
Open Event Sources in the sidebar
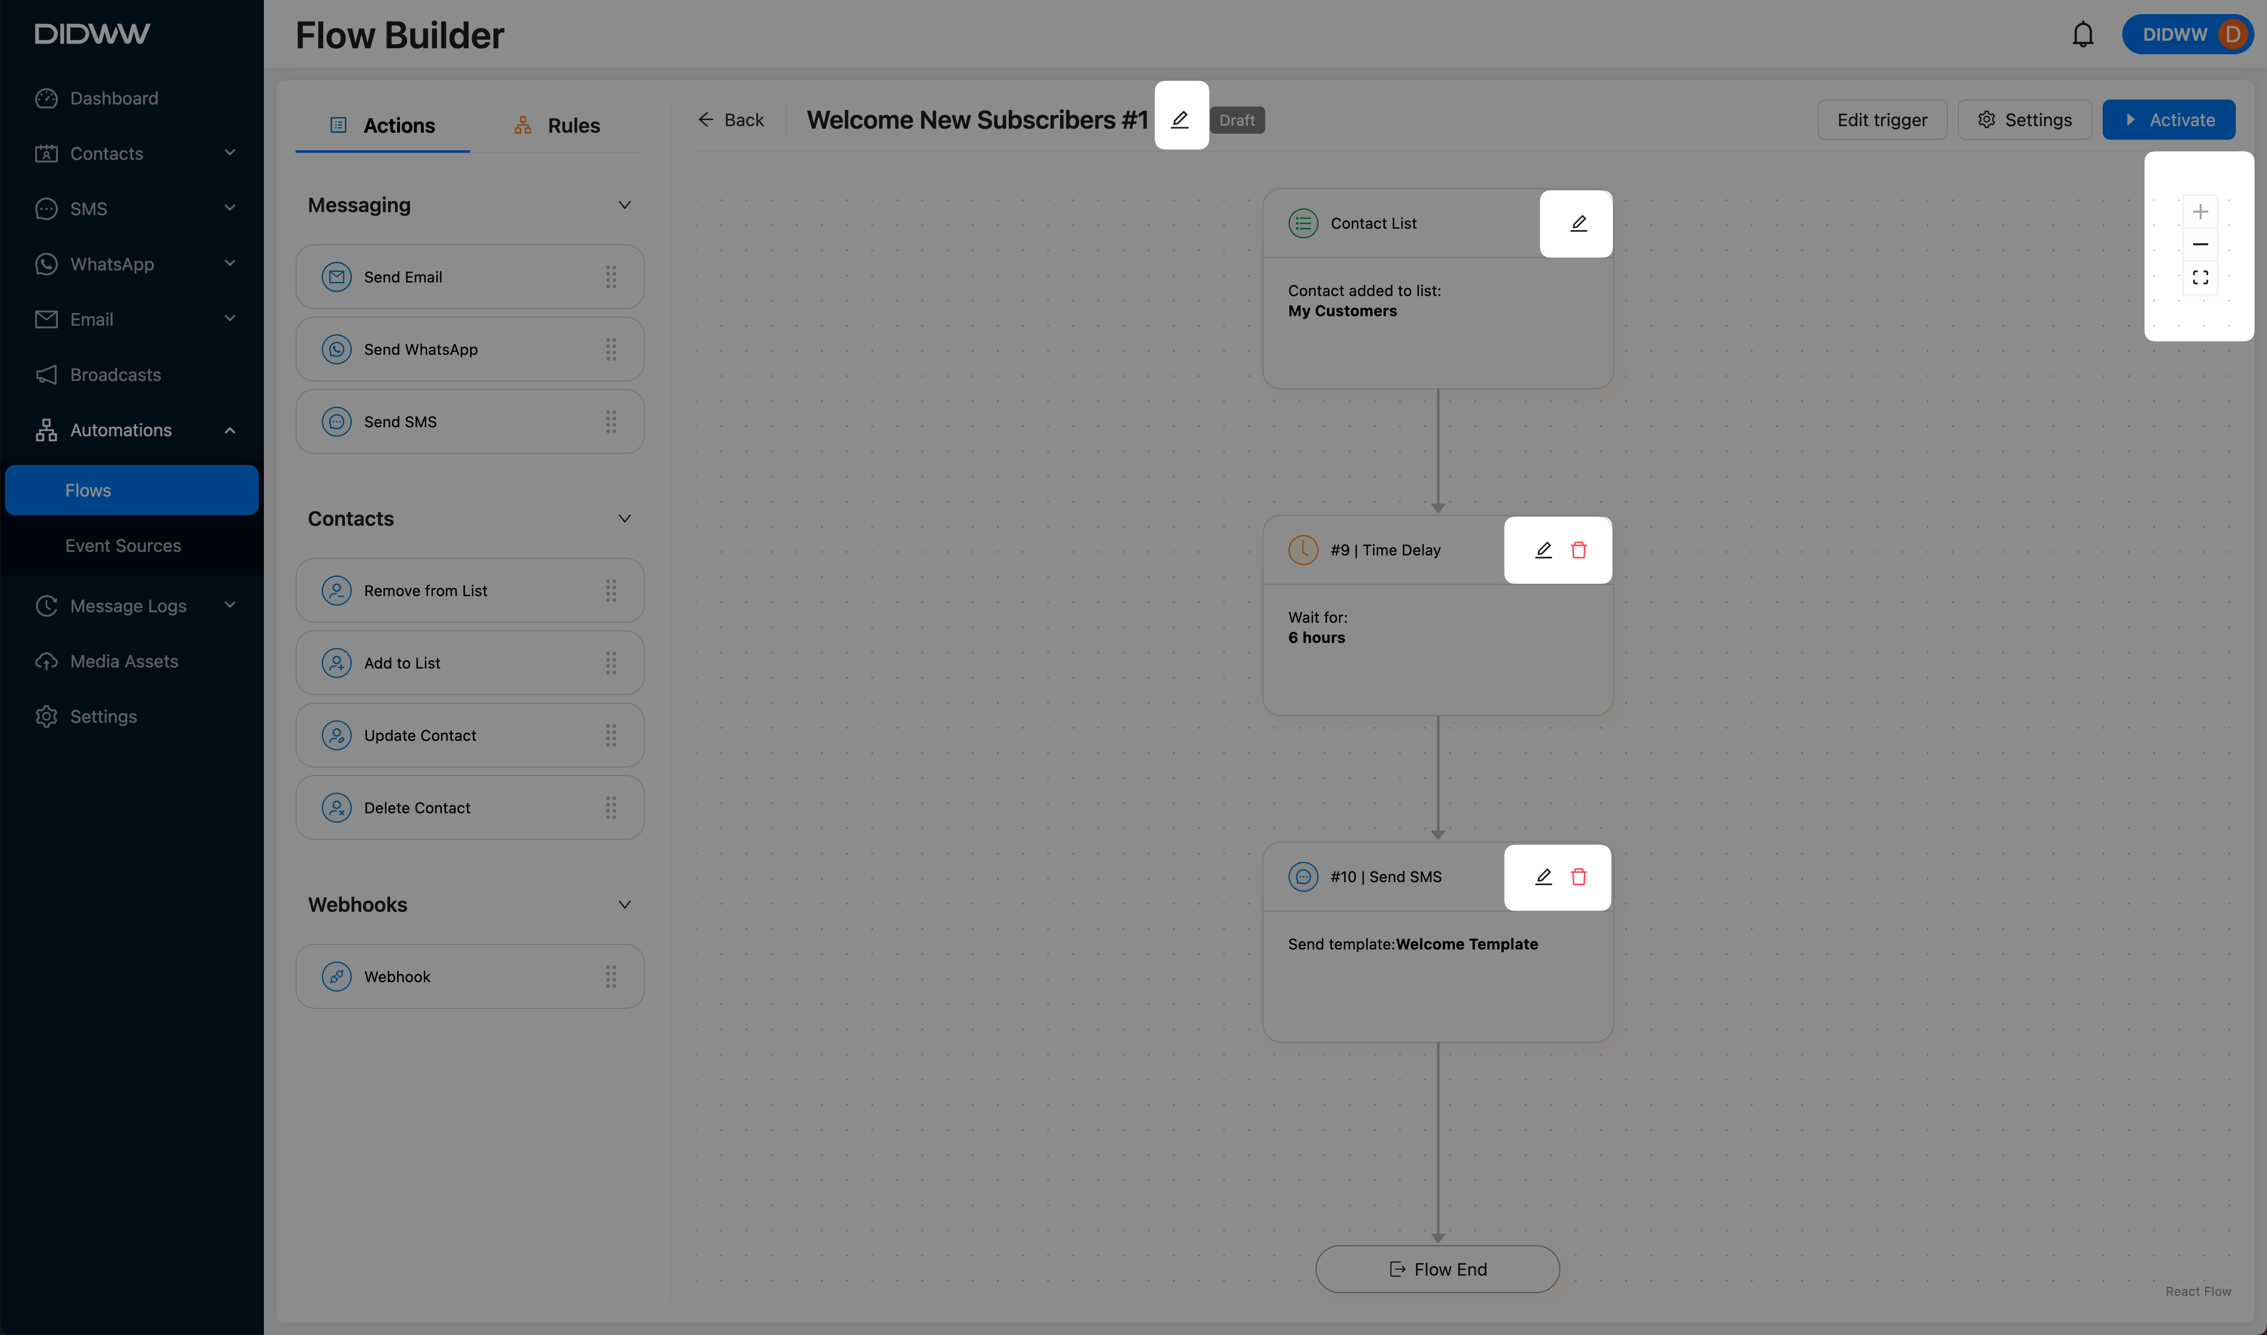coord(123,545)
